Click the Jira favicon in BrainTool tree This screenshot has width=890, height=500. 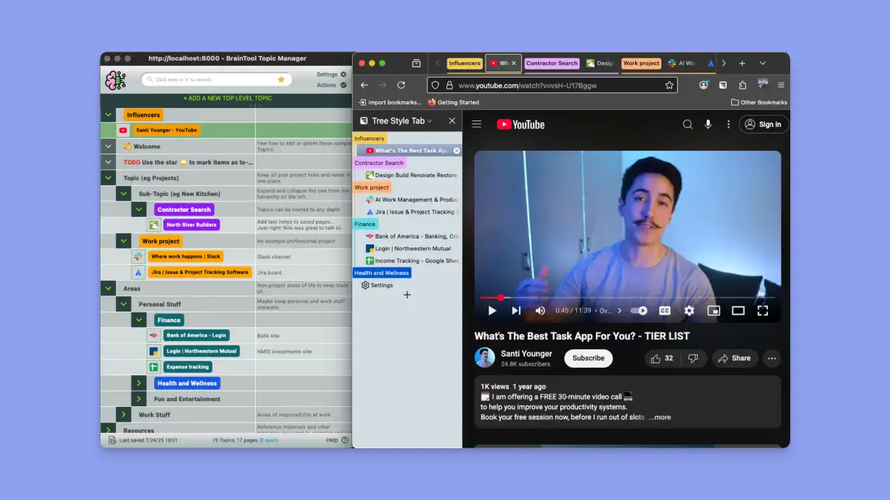[x=137, y=272]
